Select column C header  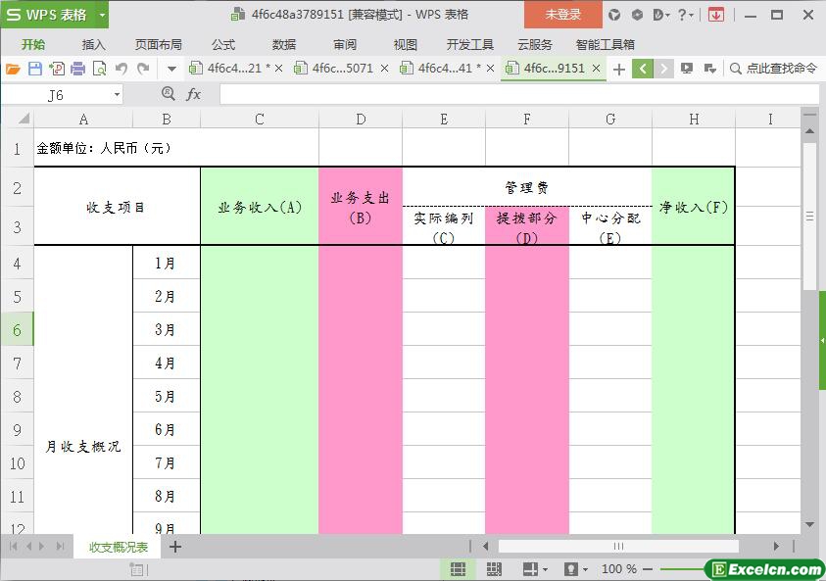(260, 120)
